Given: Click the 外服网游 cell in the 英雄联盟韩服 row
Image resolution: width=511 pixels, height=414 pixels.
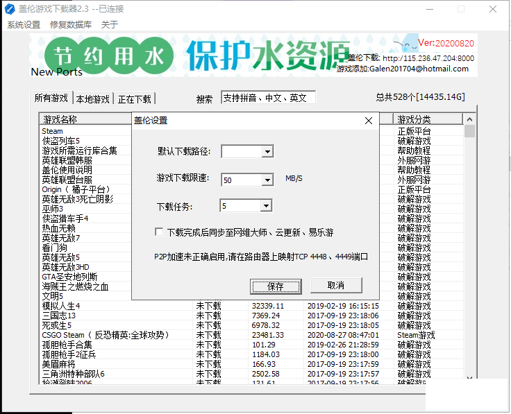Looking at the screenshot, I should (414, 160).
